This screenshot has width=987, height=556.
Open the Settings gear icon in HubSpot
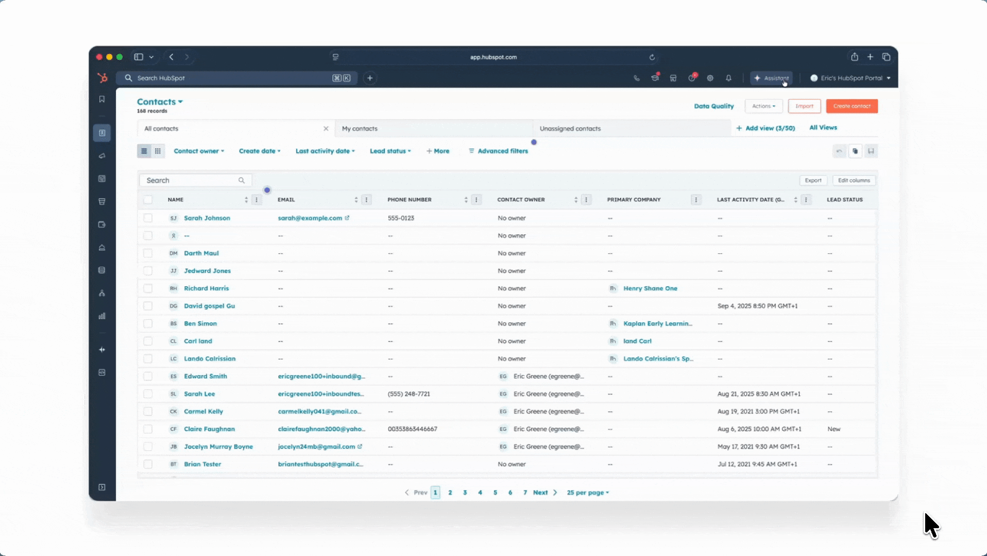click(x=710, y=78)
